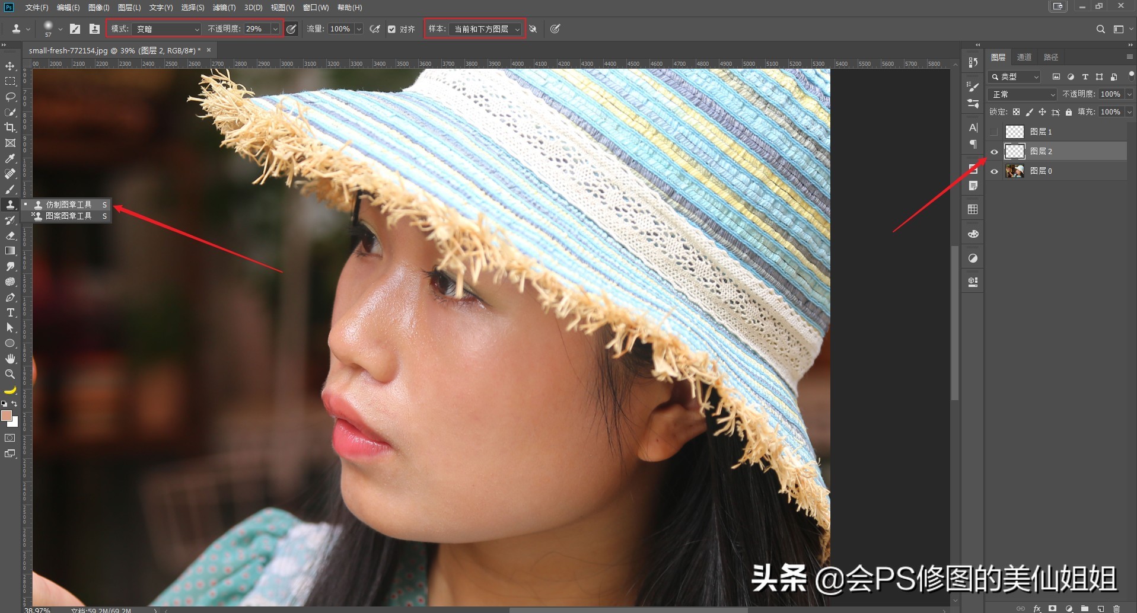Open the brush preset picker dropdown

tap(60, 29)
